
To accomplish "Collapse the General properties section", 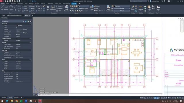I will click(x=30, y=24).
